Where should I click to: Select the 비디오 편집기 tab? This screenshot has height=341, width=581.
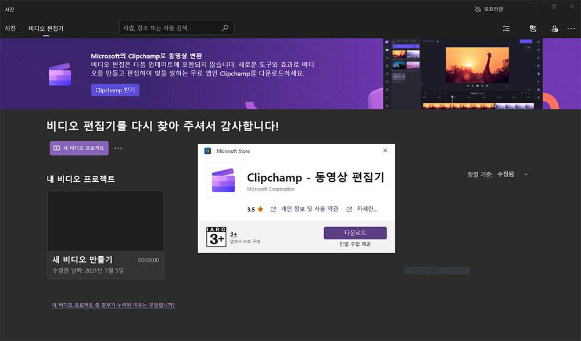coord(46,28)
